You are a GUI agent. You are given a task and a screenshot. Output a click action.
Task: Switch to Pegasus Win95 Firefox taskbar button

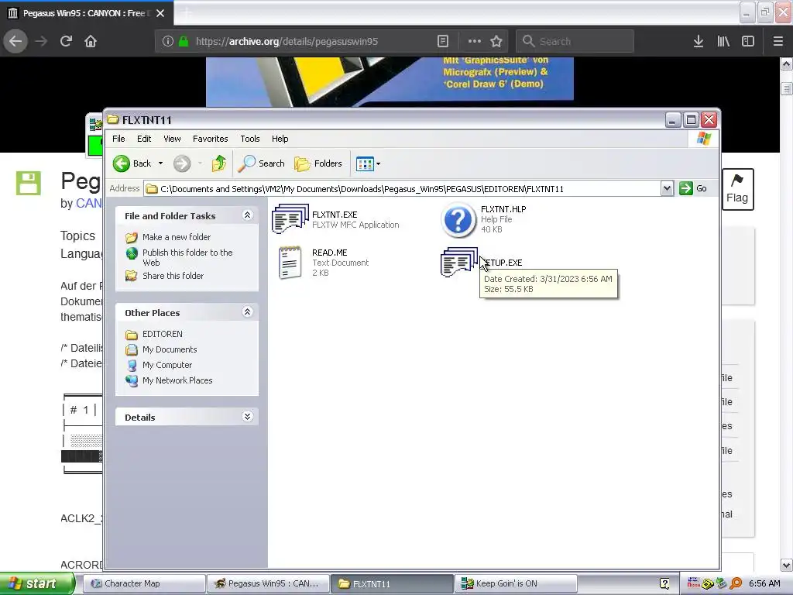click(x=268, y=583)
